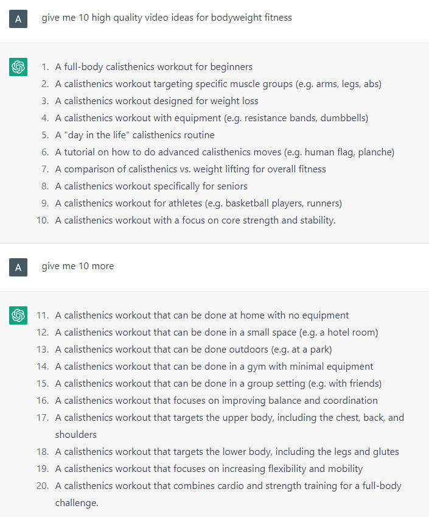This screenshot has height=517, width=429.
Task: Click the ChatGPT logo beside the second answer
Action: (18, 315)
